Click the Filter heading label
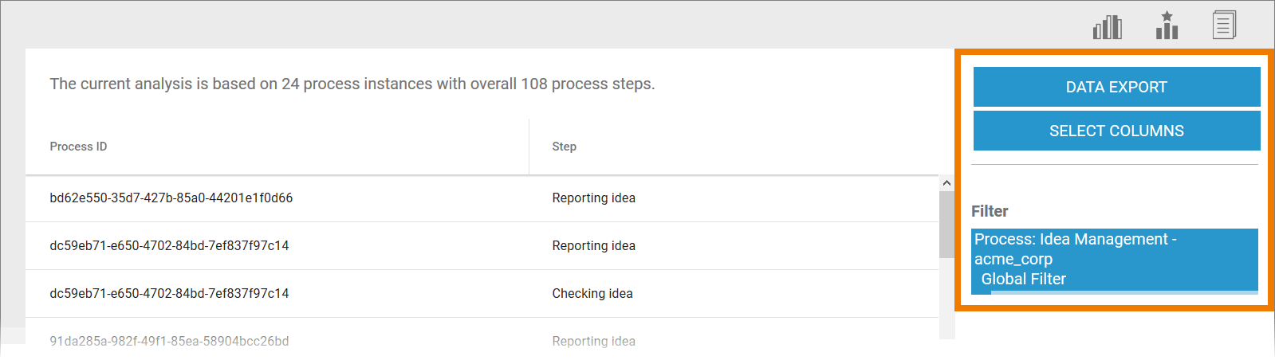The width and height of the screenshot is (1275, 360). 990,211
